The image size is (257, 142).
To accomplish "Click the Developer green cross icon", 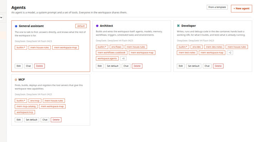I will (x=178, y=26).
